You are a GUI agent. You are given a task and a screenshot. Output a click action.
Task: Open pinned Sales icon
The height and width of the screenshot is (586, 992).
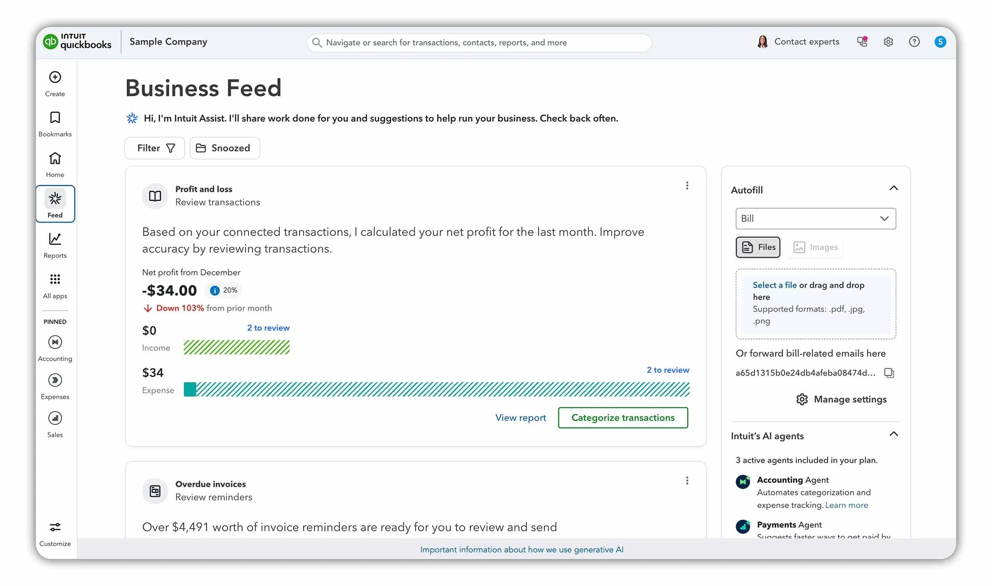click(x=55, y=418)
